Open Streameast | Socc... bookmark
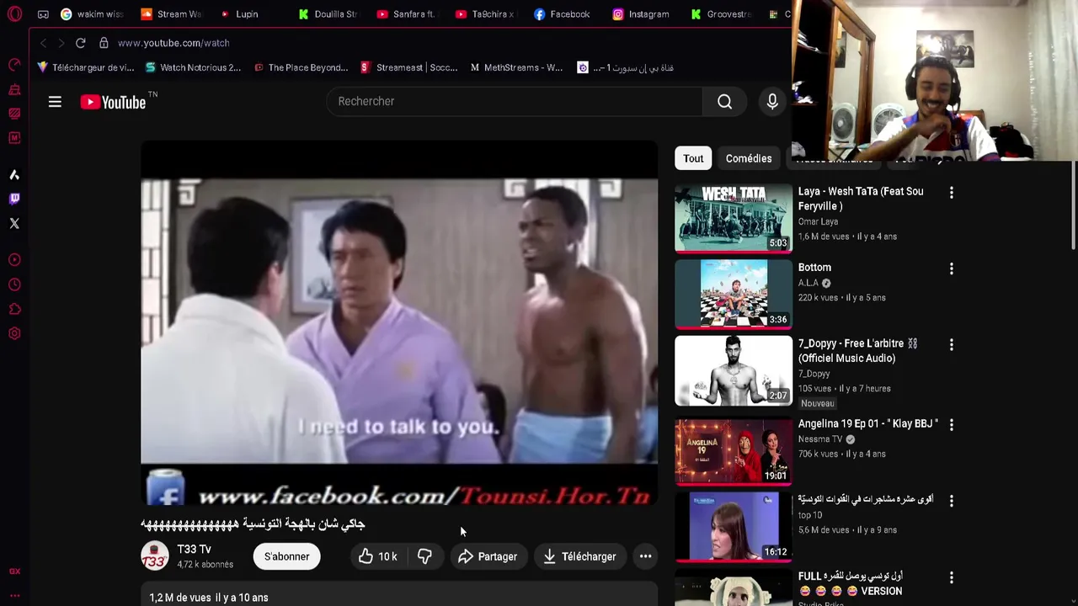1078x606 pixels. [409, 67]
